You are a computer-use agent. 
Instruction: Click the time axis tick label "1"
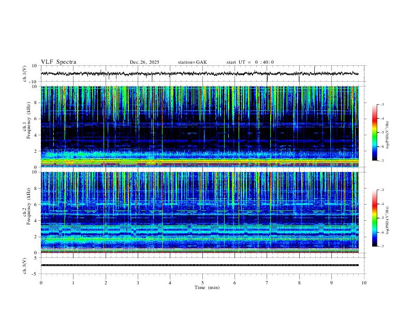[x=74, y=283]
